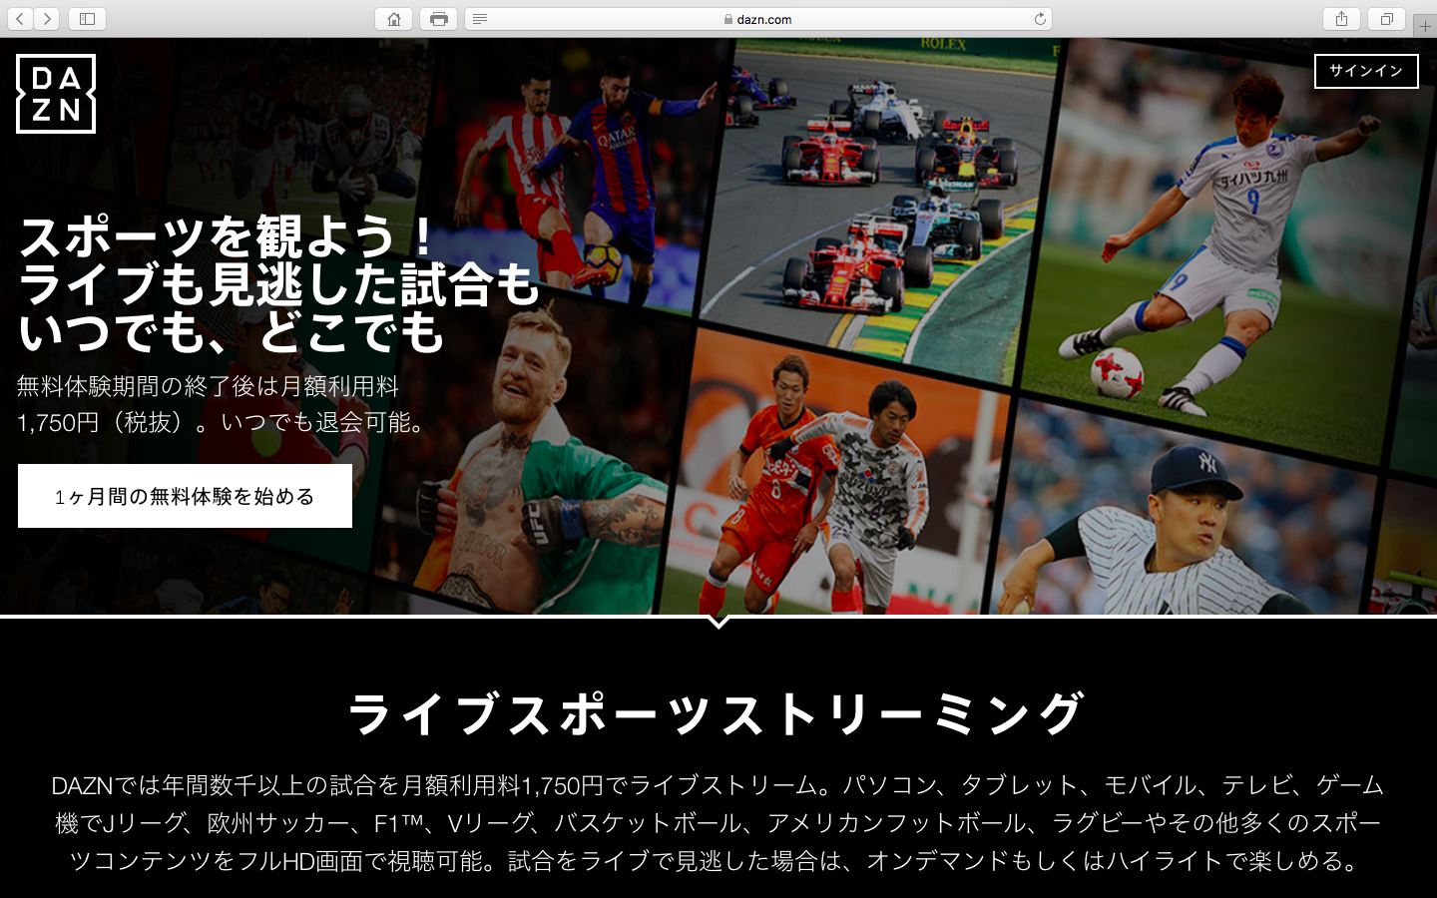Click the DAZN logo
Screen dimensions: 1437x898
tap(56, 94)
